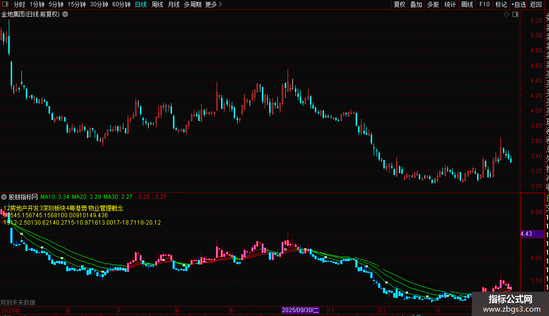This screenshot has width=549, height=316.
Task: Switch to 月线 monthly tab
Action: click(173, 4)
